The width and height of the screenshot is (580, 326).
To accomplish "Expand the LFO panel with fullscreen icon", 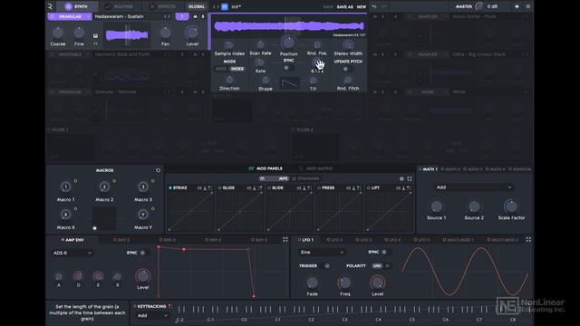I will coord(528,239).
